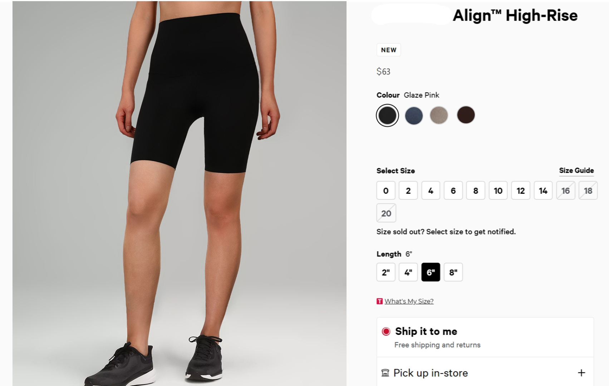Choose the navy blue colour swatch
The height and width of the screenshot is (386, 609).
(x=414, y=115)
